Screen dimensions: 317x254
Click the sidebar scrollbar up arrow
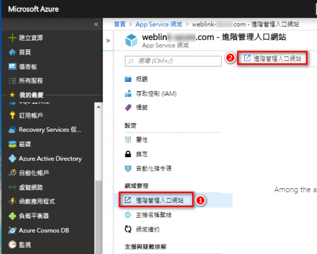coord(98,107)
